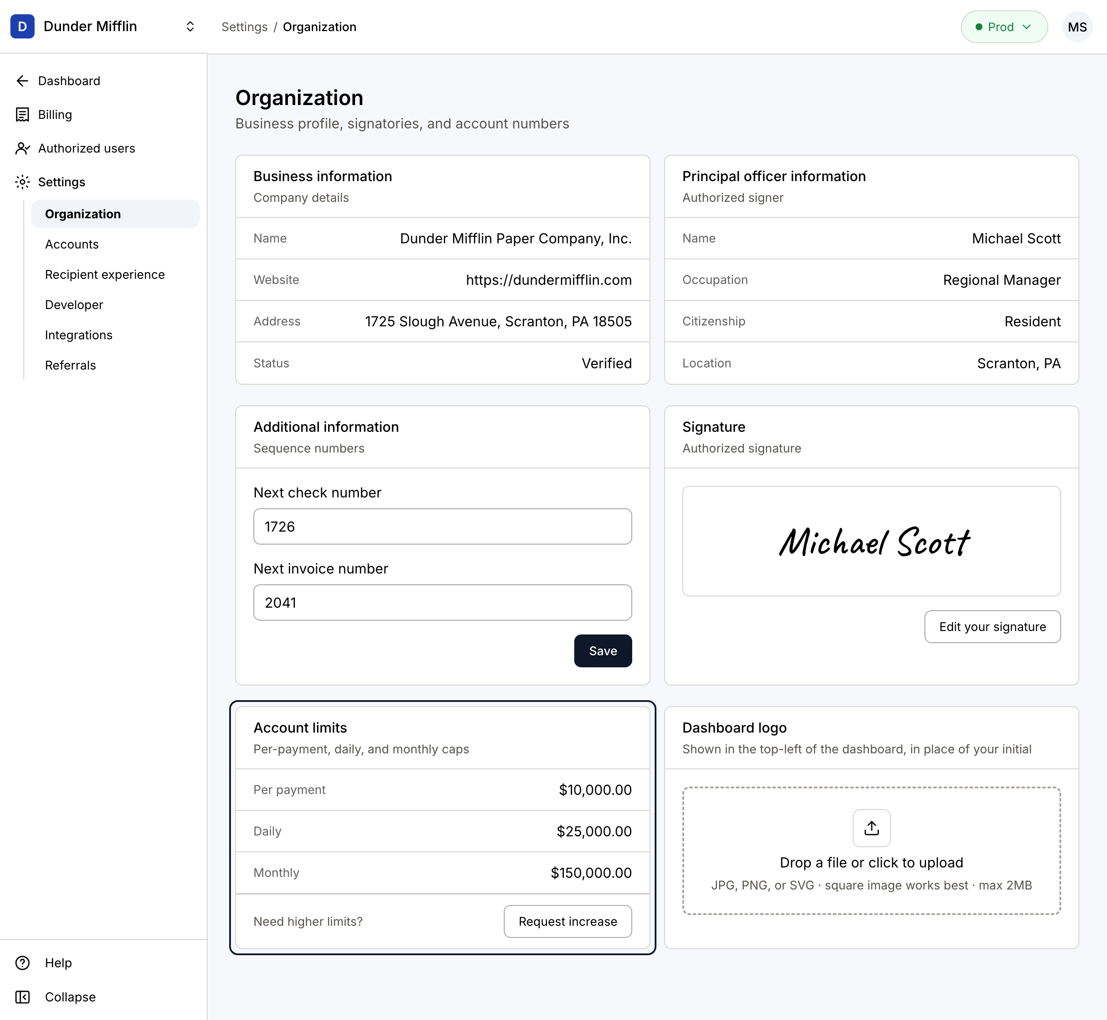Click the Authorized users person icon

22,149
